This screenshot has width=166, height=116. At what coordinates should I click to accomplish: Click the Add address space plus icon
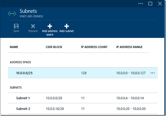point(50,26)
